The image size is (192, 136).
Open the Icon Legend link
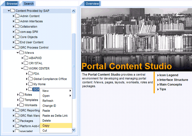click(x=169, y=75)
